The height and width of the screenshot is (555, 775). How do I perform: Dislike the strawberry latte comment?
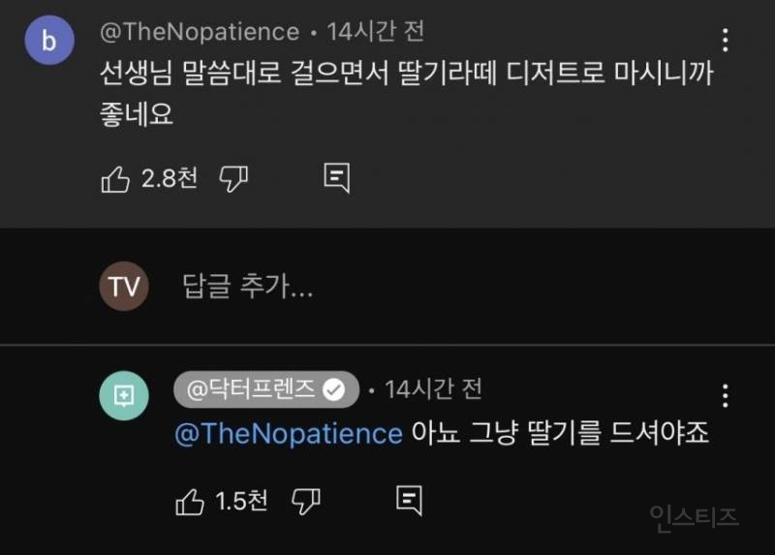[234, 178]
